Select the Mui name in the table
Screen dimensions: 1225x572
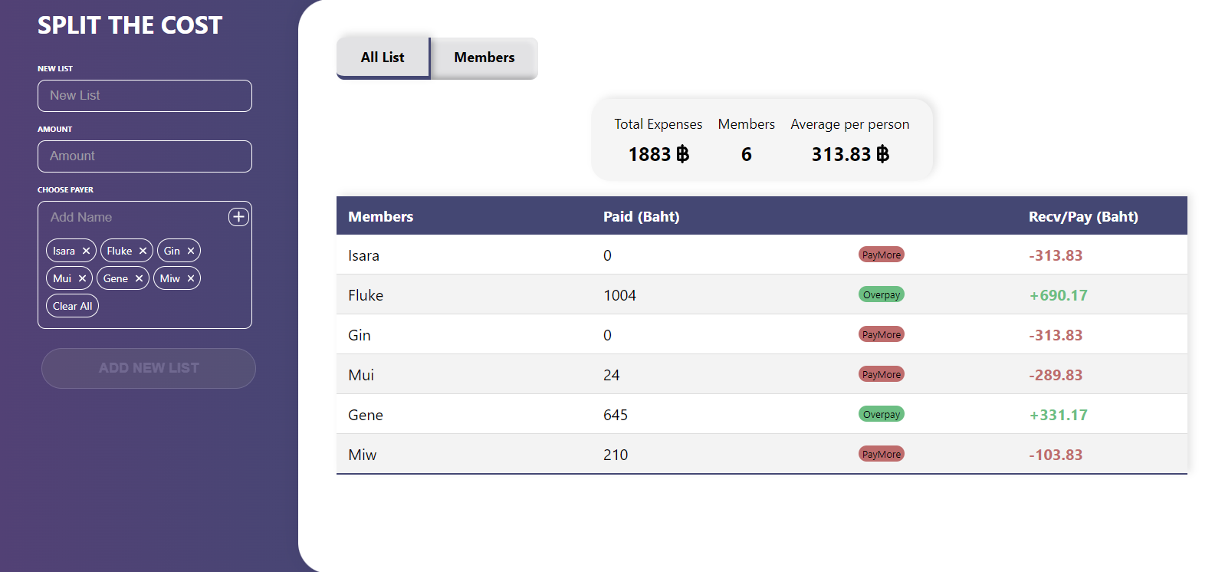361,375
